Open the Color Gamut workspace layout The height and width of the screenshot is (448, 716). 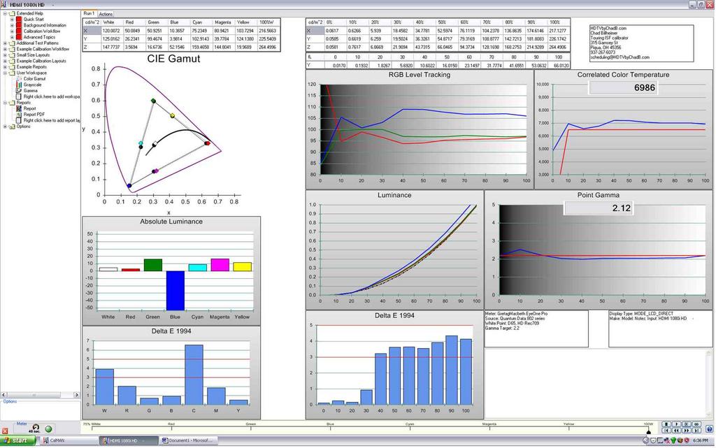pos(33,79)
